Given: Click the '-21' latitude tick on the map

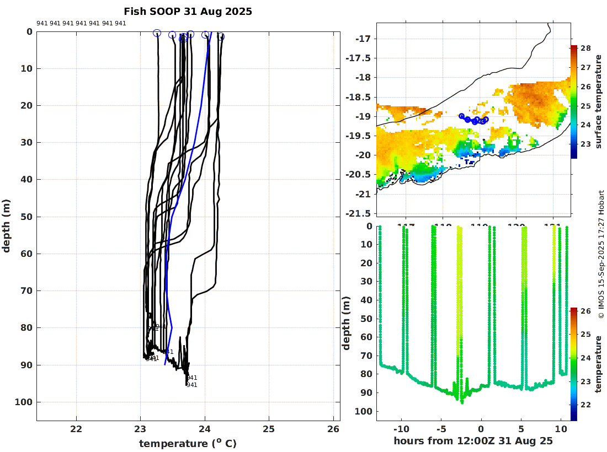Looking at the screenshot, I should (363, 194).
